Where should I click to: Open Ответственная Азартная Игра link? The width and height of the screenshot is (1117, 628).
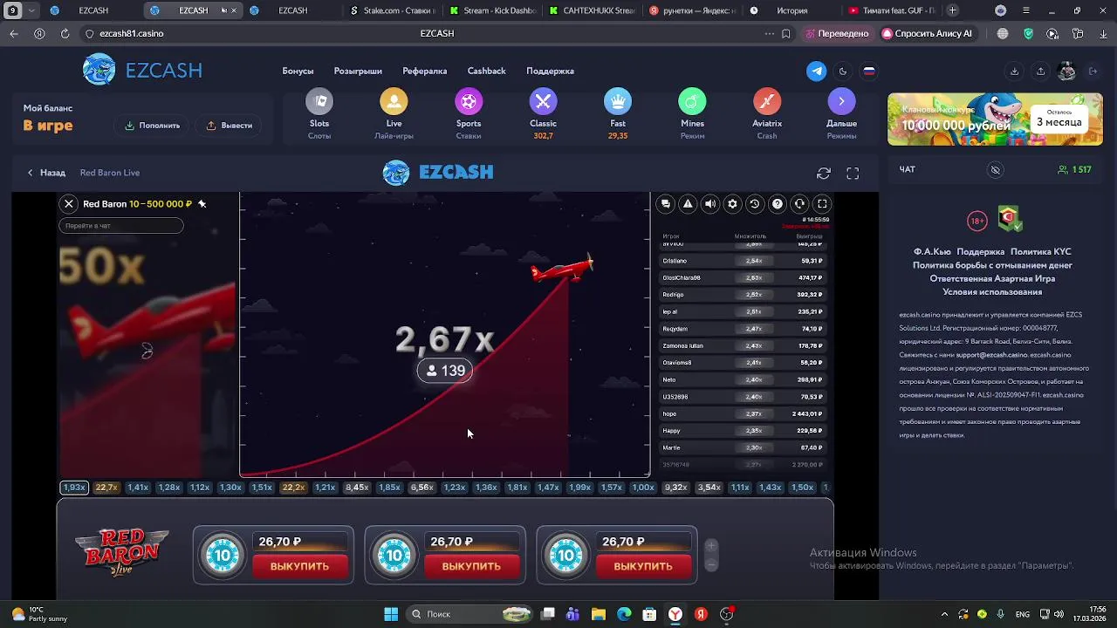(x=992, y=278)
